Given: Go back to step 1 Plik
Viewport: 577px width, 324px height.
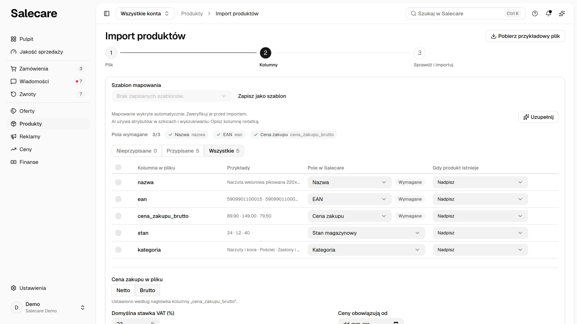Looking at the screenshot, I should (111, 53).
